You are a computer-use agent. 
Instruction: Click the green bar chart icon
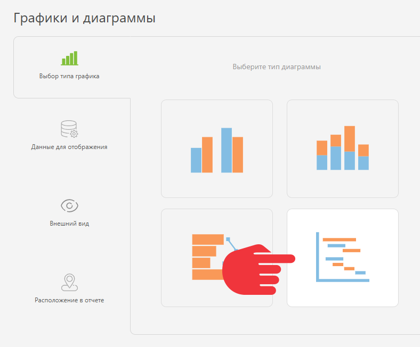69,58
